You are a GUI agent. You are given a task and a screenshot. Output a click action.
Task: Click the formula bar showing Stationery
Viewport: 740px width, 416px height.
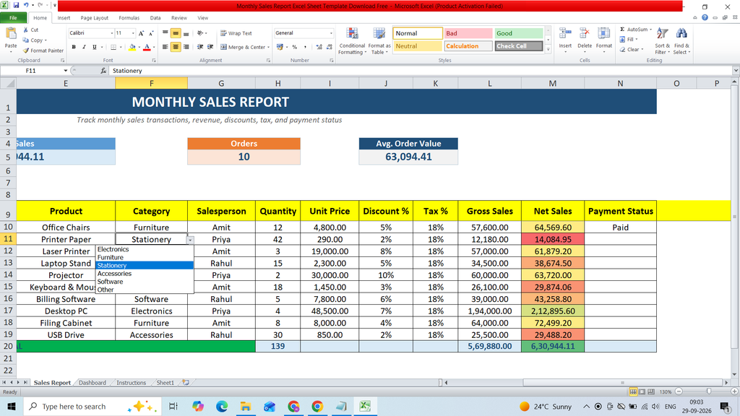pos(421,71)
